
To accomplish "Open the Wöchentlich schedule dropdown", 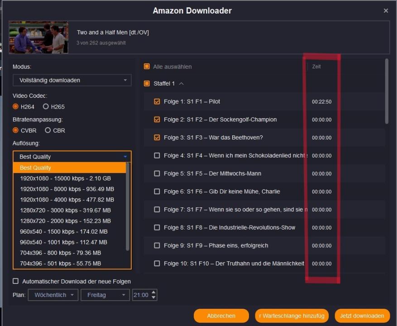I will pos(53,295).
